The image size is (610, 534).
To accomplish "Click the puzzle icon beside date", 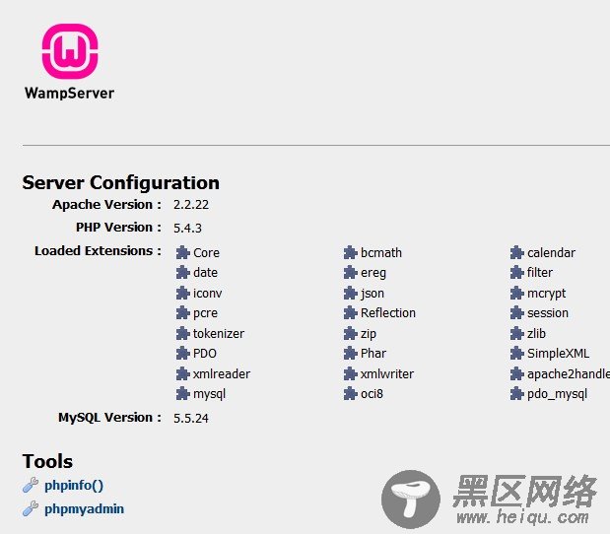I will point(182,273).
